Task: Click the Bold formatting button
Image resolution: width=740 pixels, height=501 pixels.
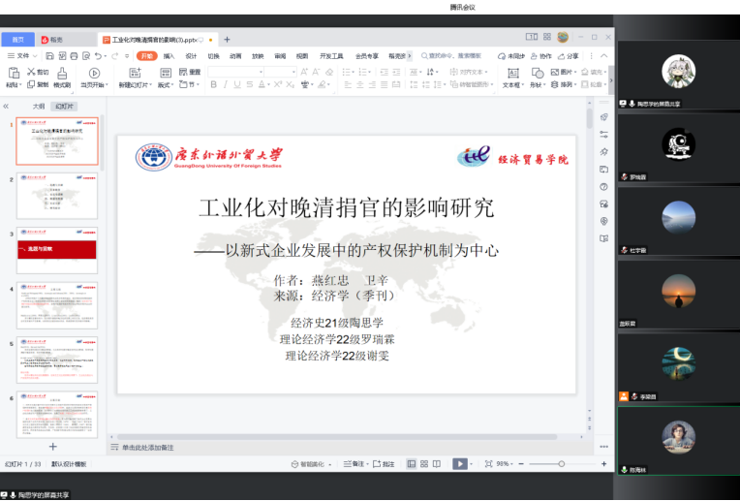Action: tap(213, 85)
